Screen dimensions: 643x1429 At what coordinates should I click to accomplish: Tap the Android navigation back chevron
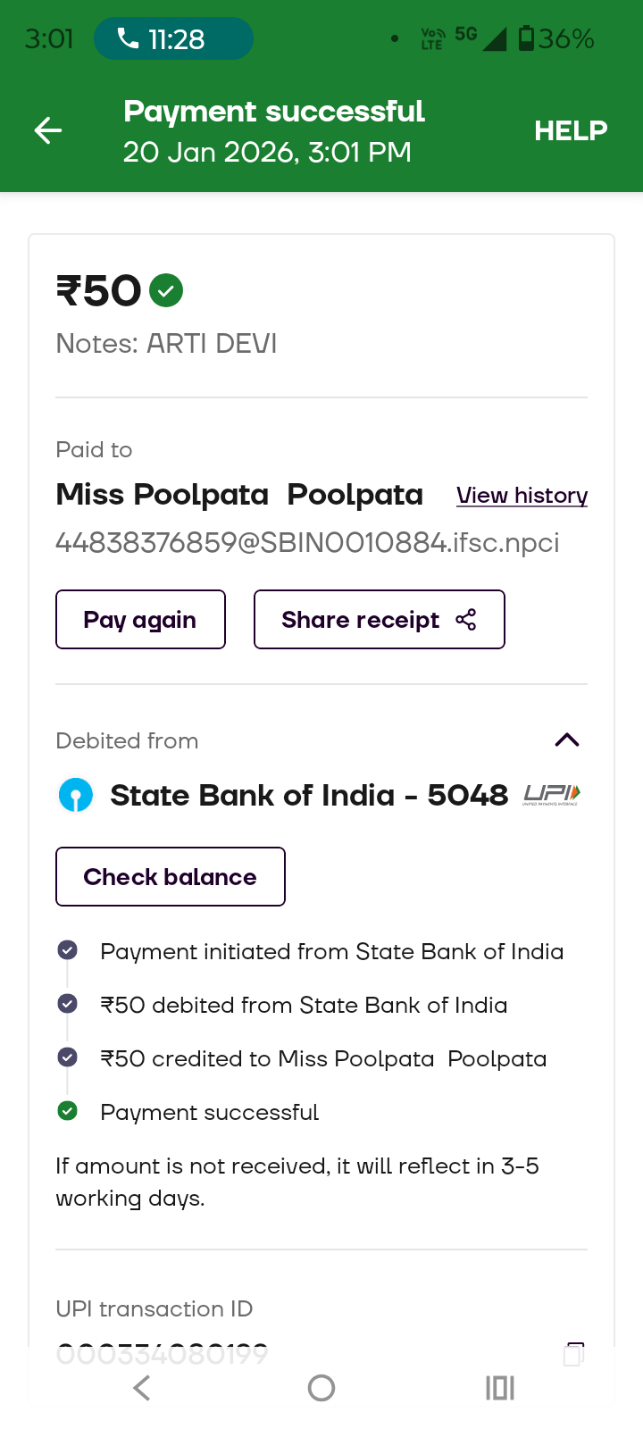(x=142, y=1388)
